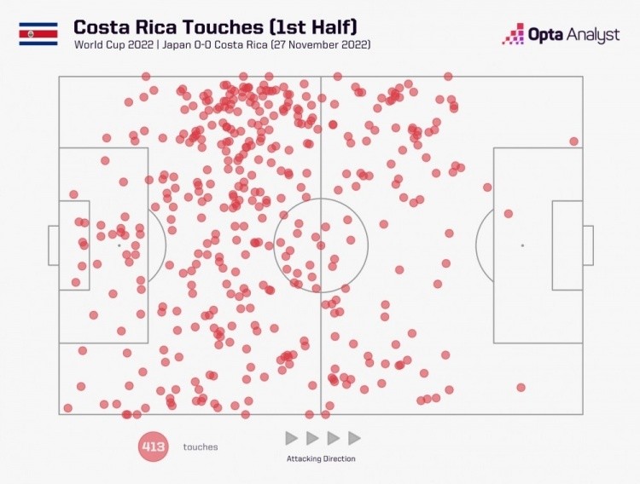Click the right goal box outline
This screenshot has height=484, width=640.
(588, 245)
